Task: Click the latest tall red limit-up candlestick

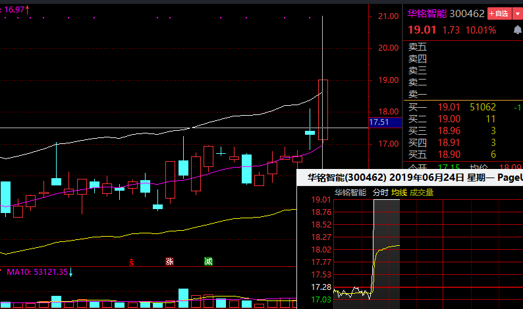Action: coord(323,110)
